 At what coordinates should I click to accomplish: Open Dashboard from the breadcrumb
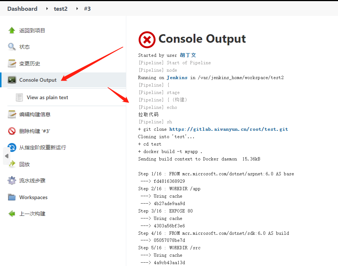click(22, 9)
